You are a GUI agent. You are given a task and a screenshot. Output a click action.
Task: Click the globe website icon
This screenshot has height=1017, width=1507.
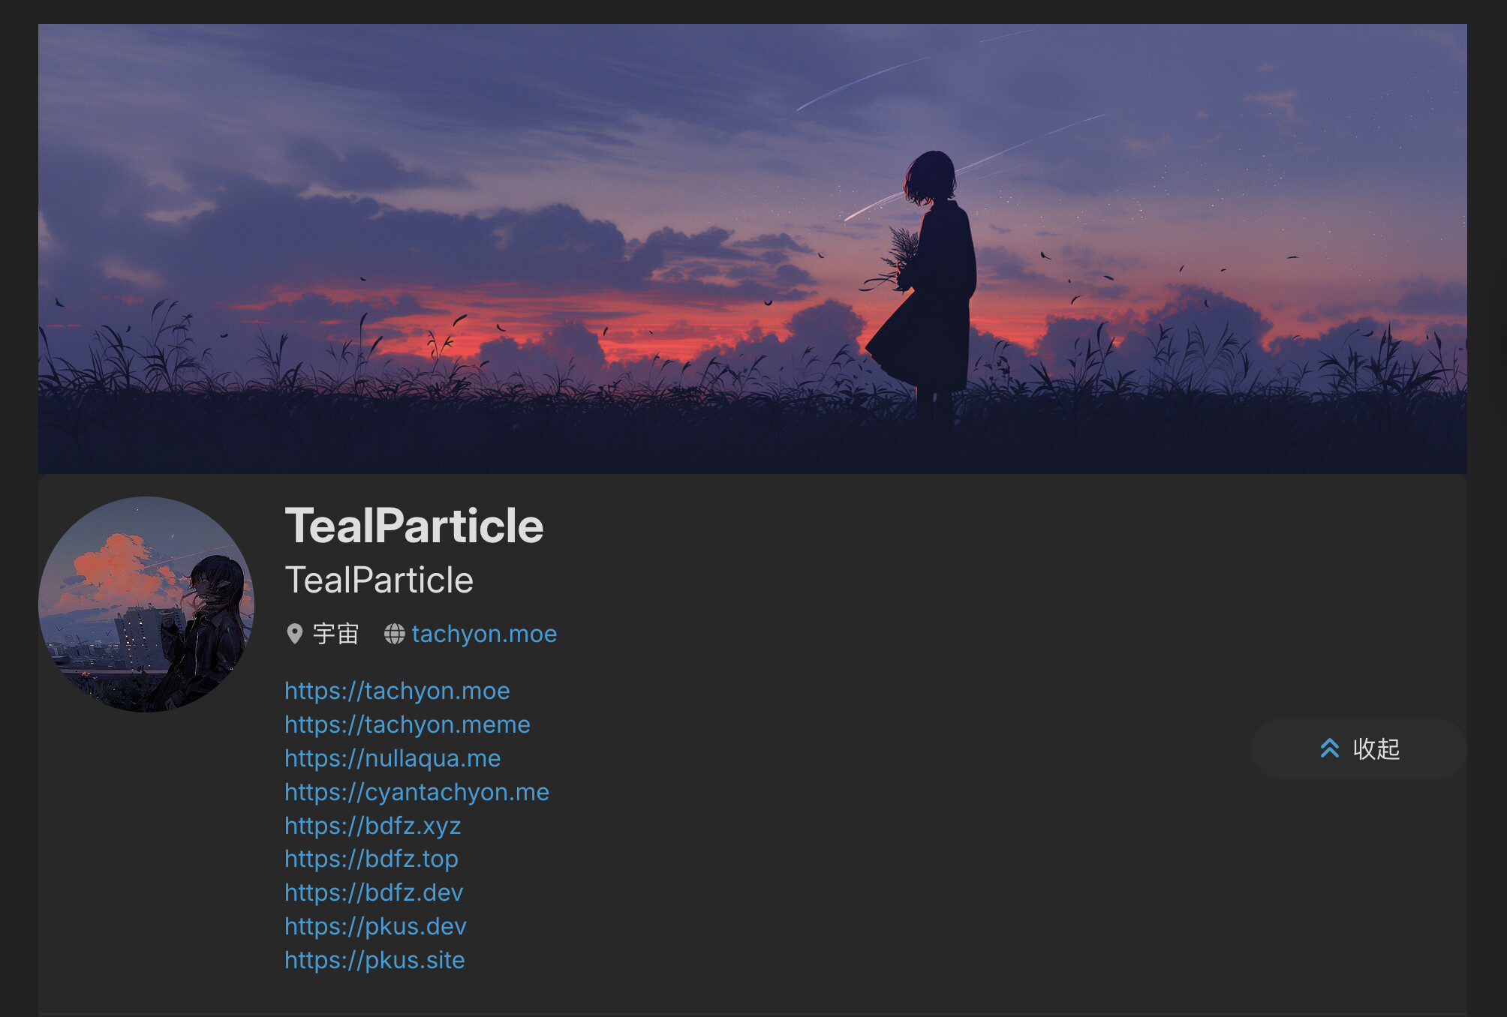394,634
